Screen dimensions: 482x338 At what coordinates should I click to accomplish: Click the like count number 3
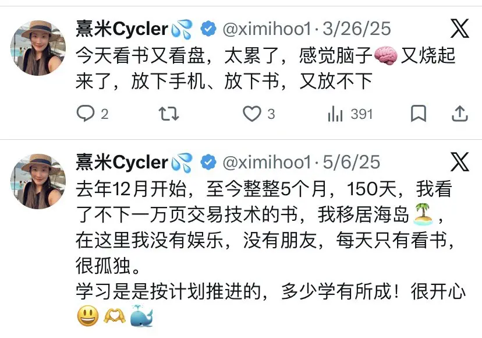pos(271,114)
